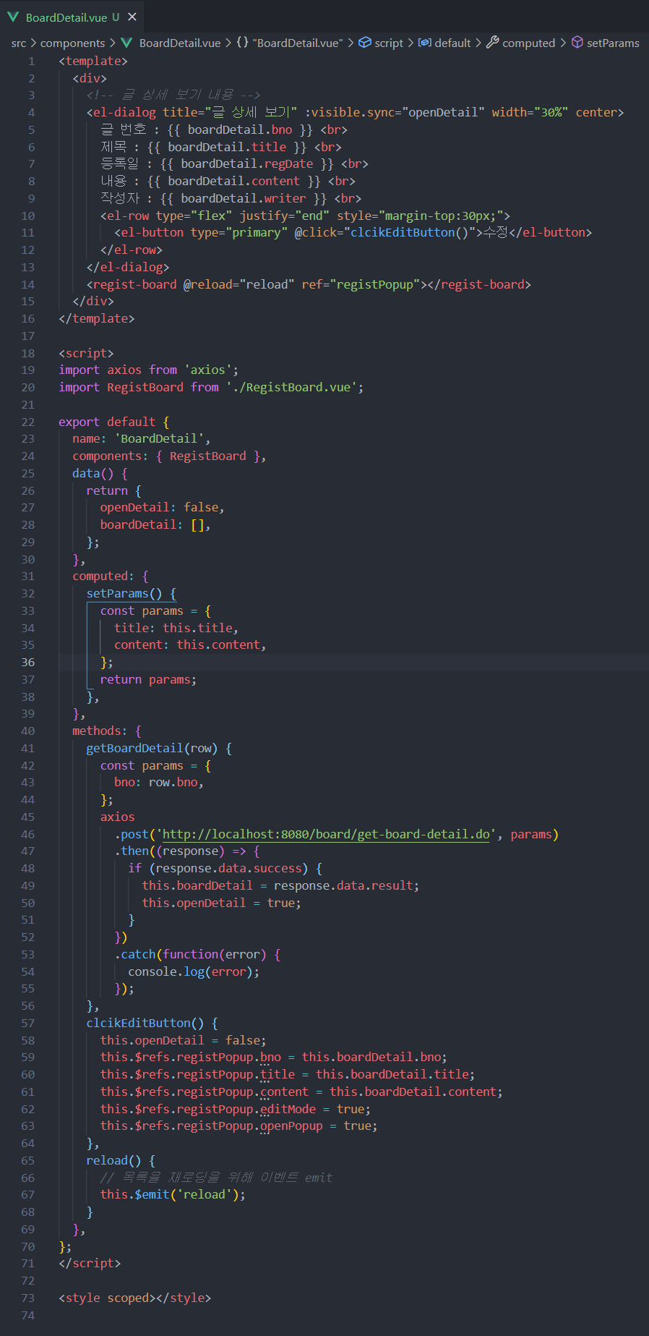Close the BoardDetail.vue editor tab
The height and width of the screenshot is (1336, 649).
pos(132,17)
